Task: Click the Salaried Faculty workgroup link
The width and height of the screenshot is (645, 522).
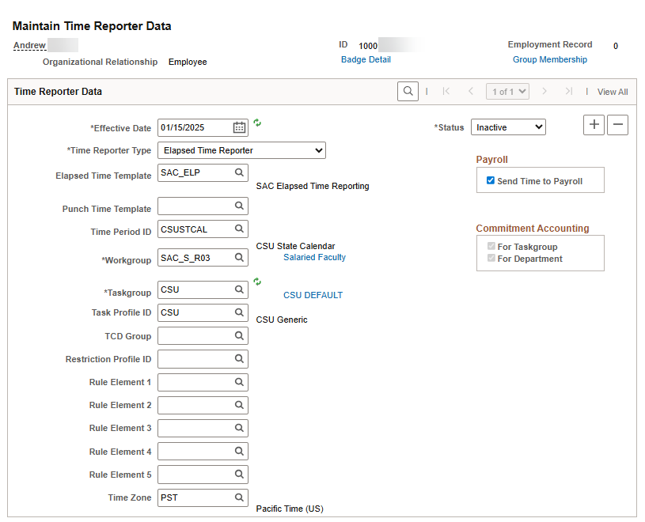Action: click(x=314, y=257)
